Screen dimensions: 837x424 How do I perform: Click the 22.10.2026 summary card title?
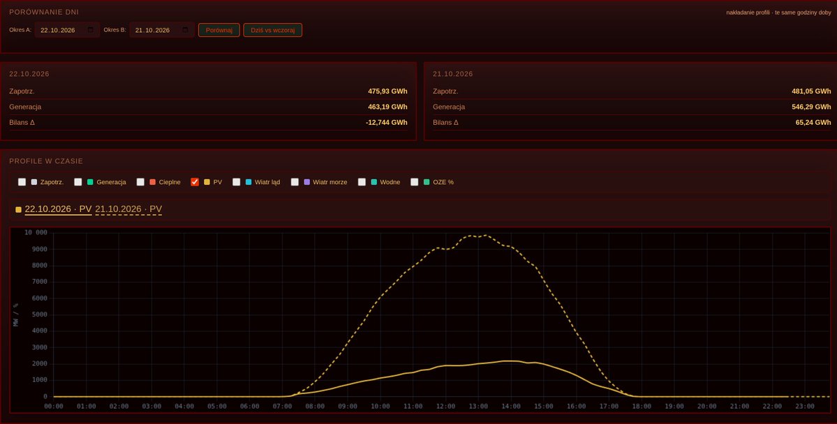point(29,74)
